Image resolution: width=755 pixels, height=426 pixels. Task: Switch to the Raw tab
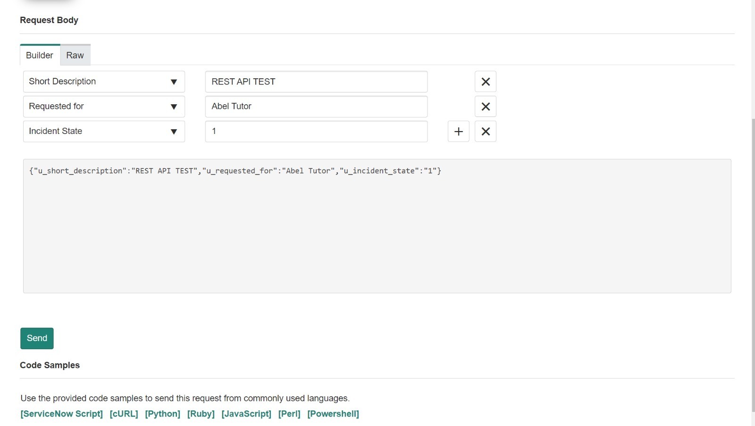tap(75, 55)
